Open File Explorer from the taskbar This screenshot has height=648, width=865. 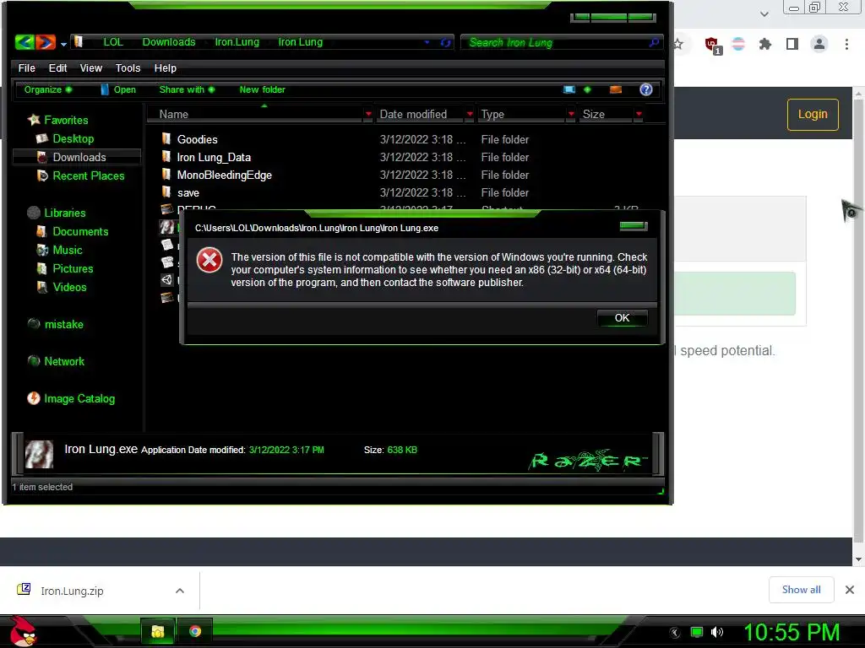tap(158, 631)
